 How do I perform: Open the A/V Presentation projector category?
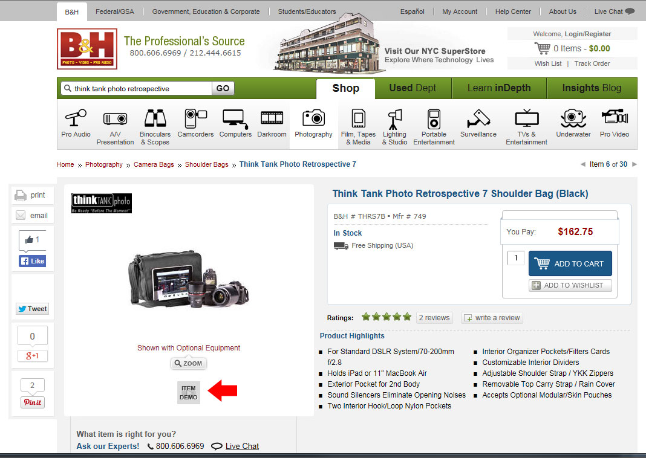click(x=115, y=127)
